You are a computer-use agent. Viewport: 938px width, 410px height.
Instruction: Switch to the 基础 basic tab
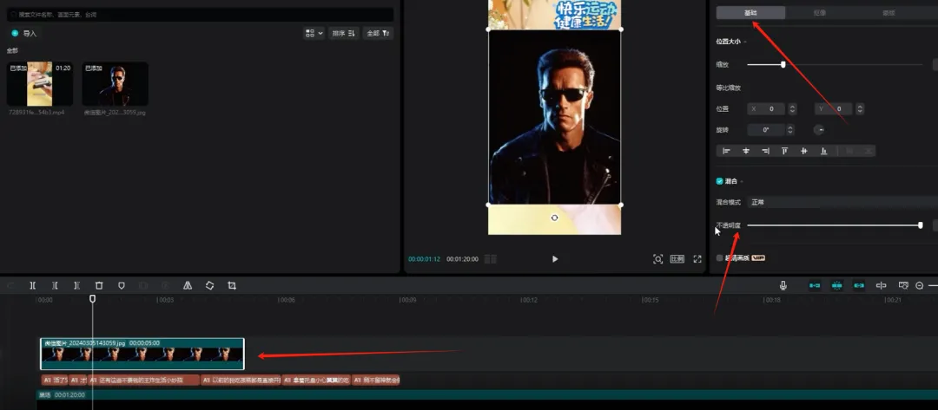coord(750,12)
